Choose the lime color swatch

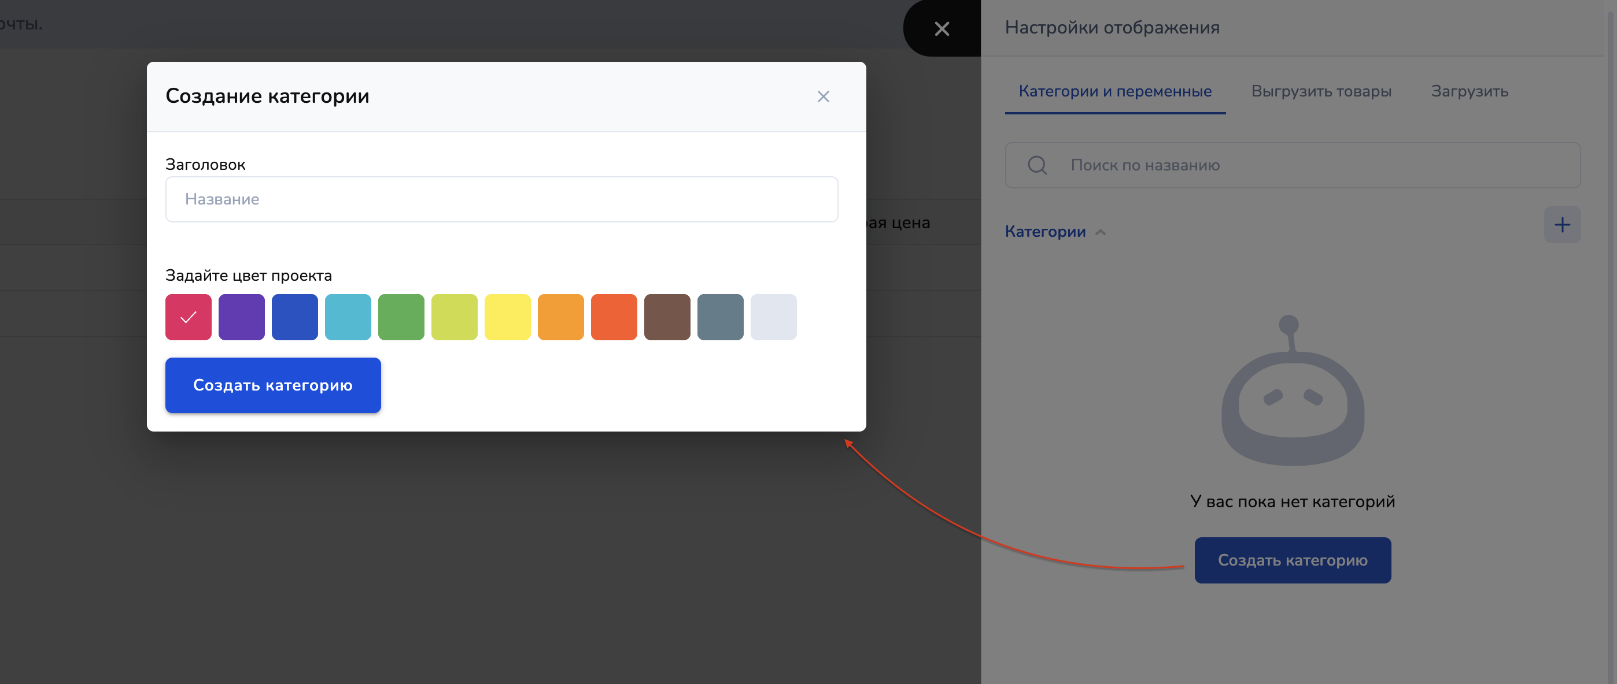click(x=455, y=317)
